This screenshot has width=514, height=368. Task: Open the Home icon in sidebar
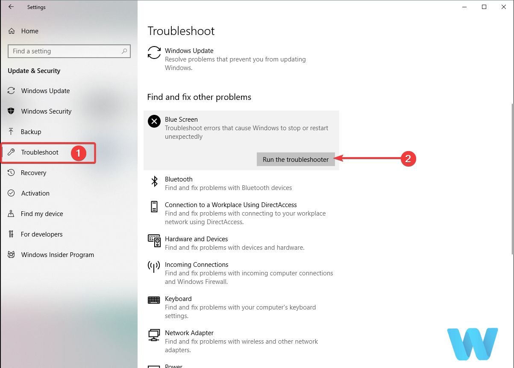click(x=12, y=31)
